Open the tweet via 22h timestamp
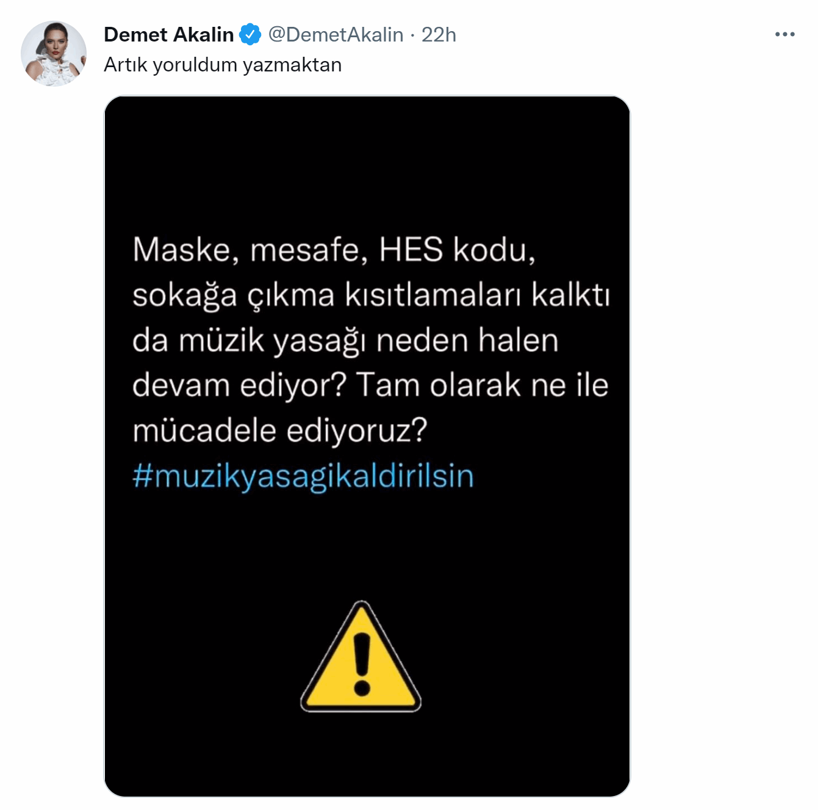This screenshot has width=818, height=810. tap(439, 34)
